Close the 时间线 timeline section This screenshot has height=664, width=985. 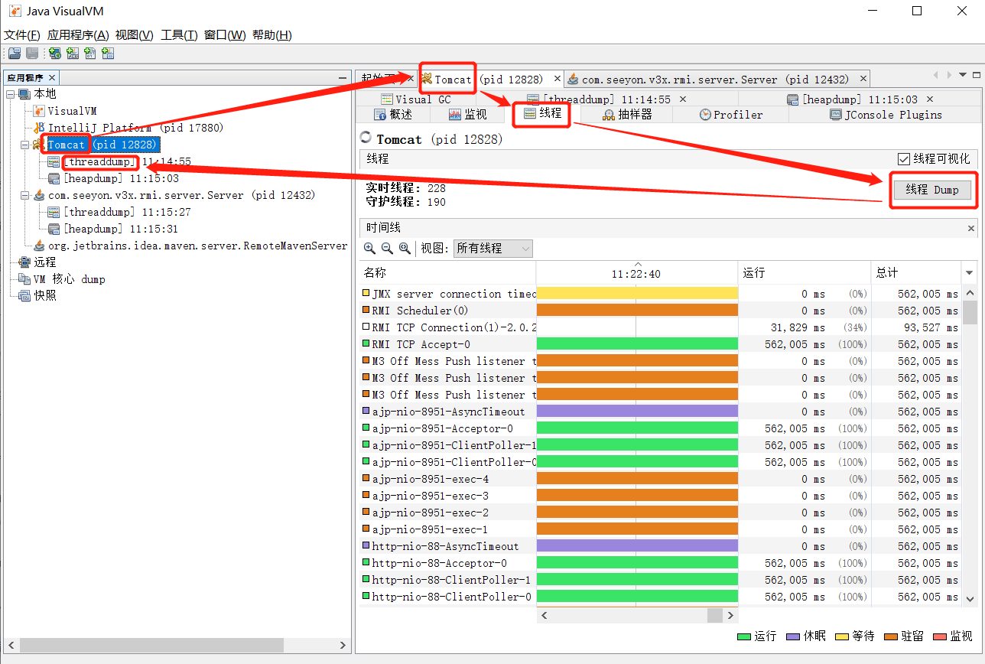(971, 228)
